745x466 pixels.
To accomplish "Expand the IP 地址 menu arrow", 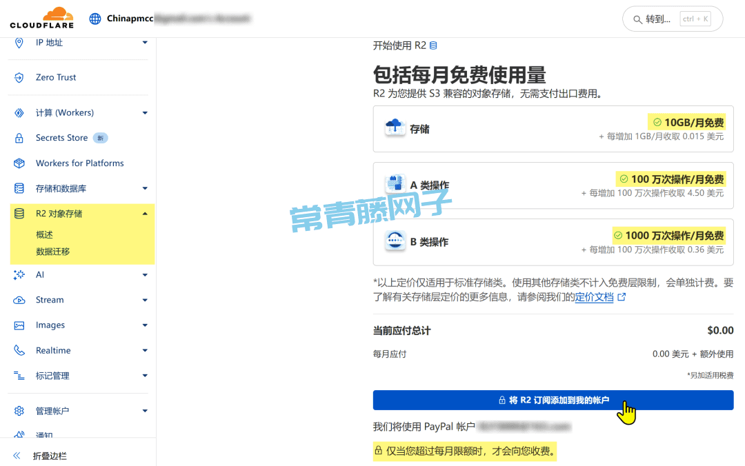I will [x=145, y=43].
